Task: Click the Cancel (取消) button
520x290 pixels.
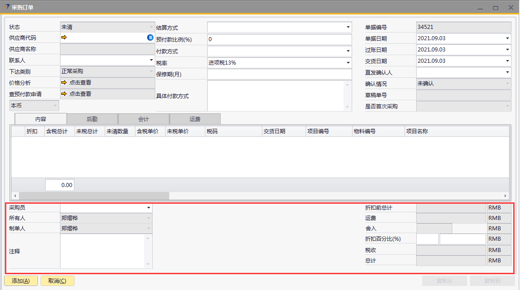Action: (57, 281)
